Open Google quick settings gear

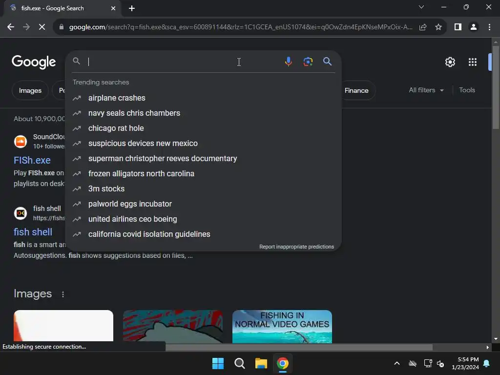tap(450, 62)
